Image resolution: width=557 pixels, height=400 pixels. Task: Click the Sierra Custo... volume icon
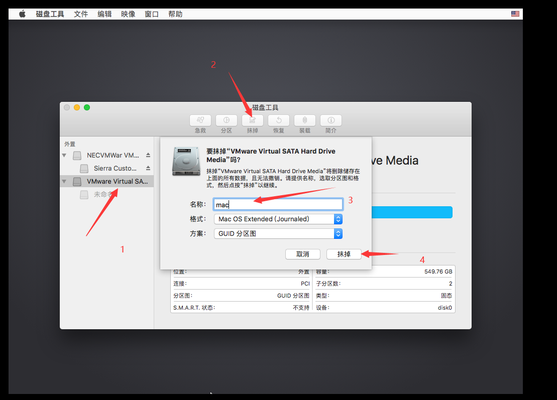tap(84, 169)
